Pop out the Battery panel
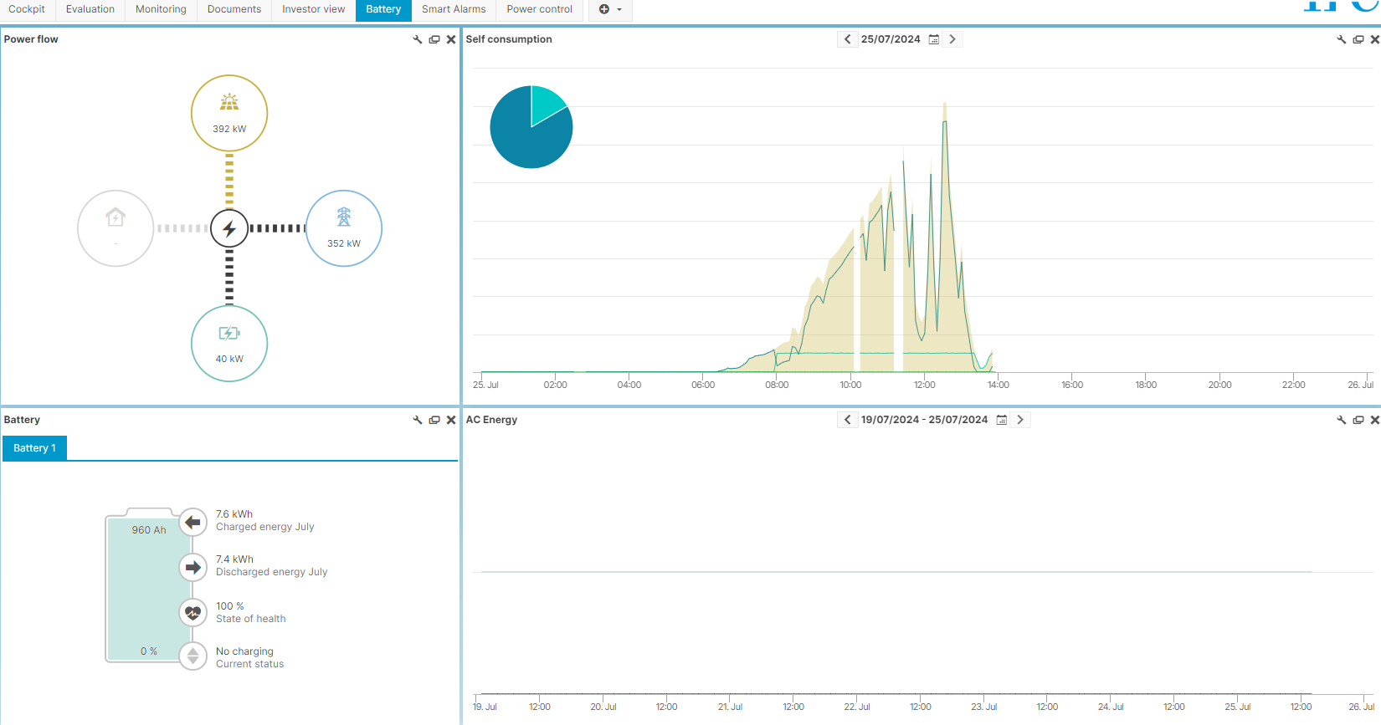The width and height of the screenshot is (1381, 725). 434,420
